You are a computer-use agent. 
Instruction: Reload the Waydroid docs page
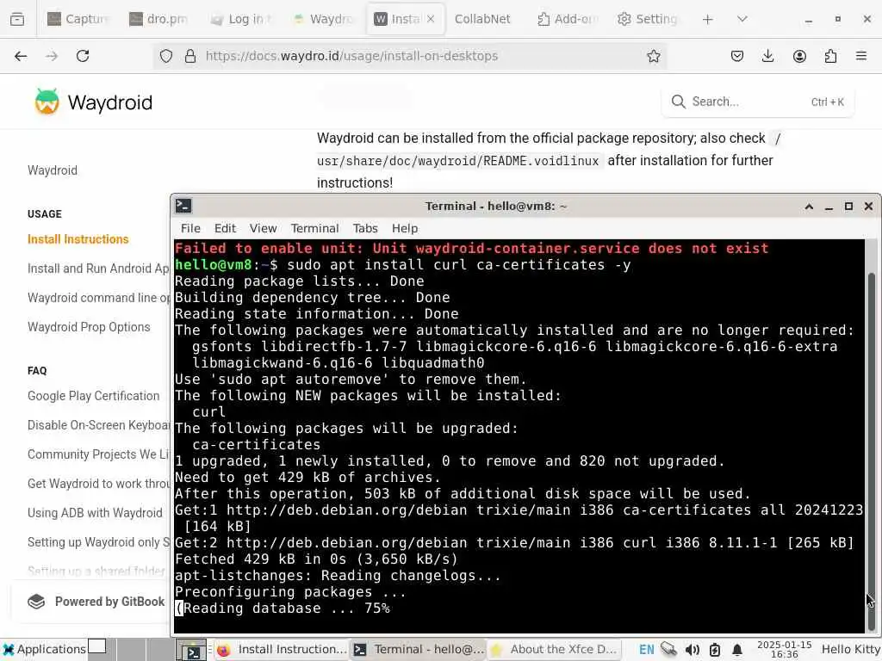click(x=83, y=56)
